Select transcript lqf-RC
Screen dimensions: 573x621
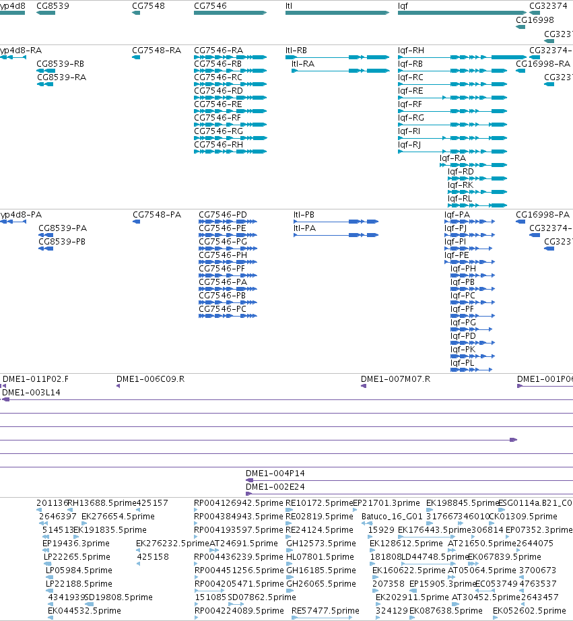pos(411,77)
